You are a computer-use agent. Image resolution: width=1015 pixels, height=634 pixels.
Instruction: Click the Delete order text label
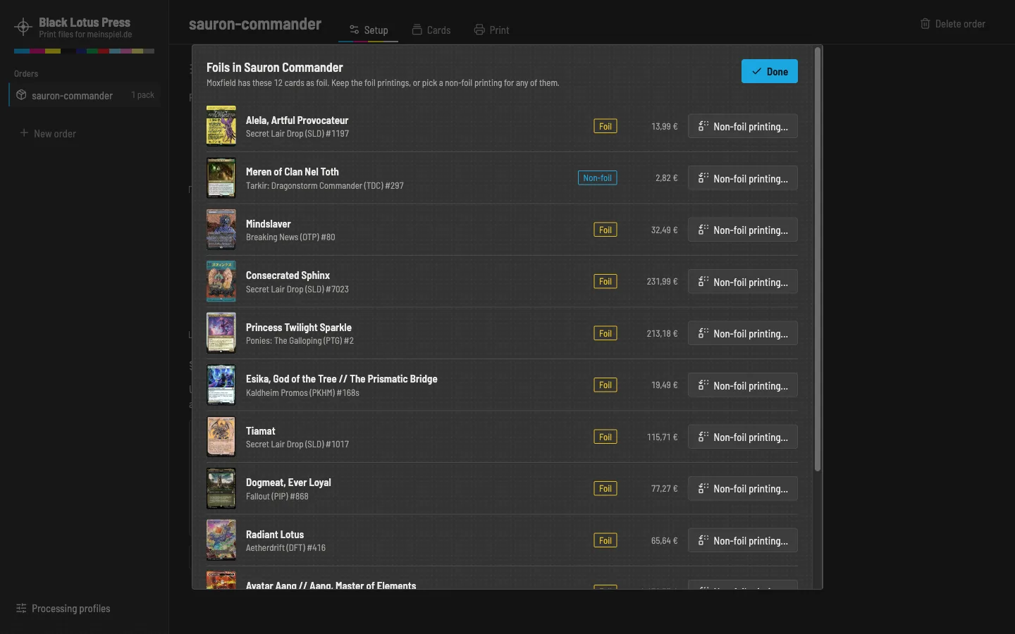coord(960,24)
